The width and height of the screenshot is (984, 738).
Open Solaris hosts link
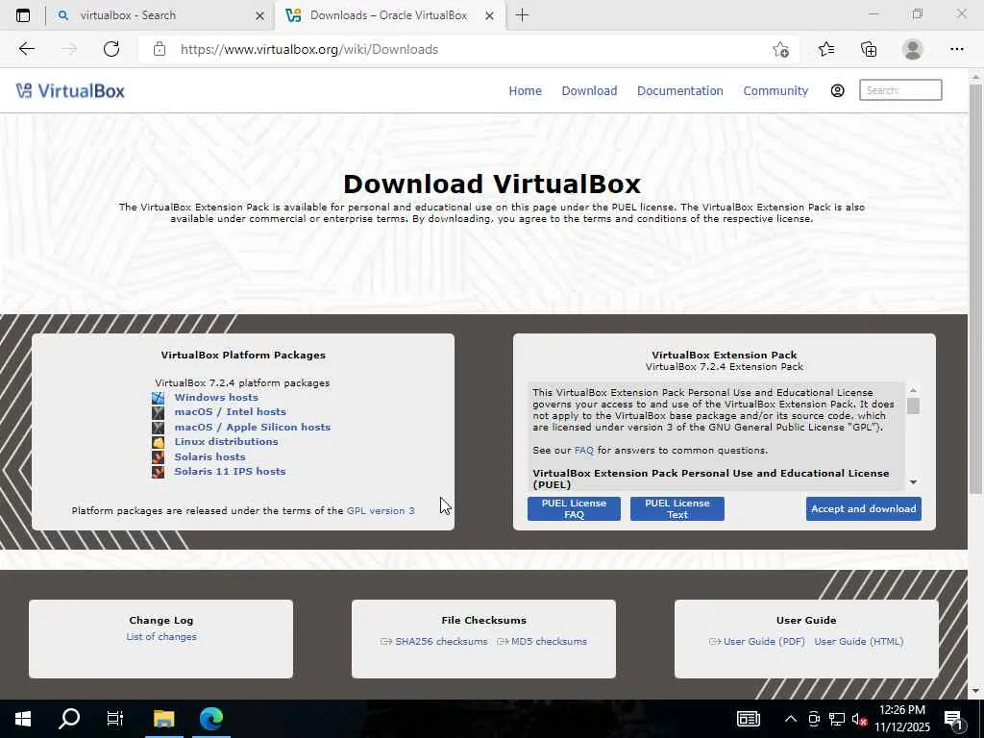pyautogui.click(x=209, y=456)
